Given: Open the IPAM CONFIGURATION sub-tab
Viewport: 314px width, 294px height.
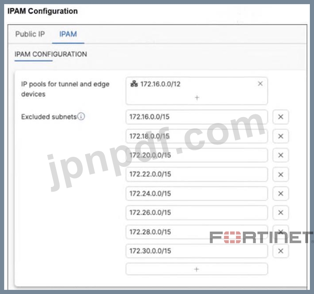Looking at the screenshot, I should tap(51, 54).
